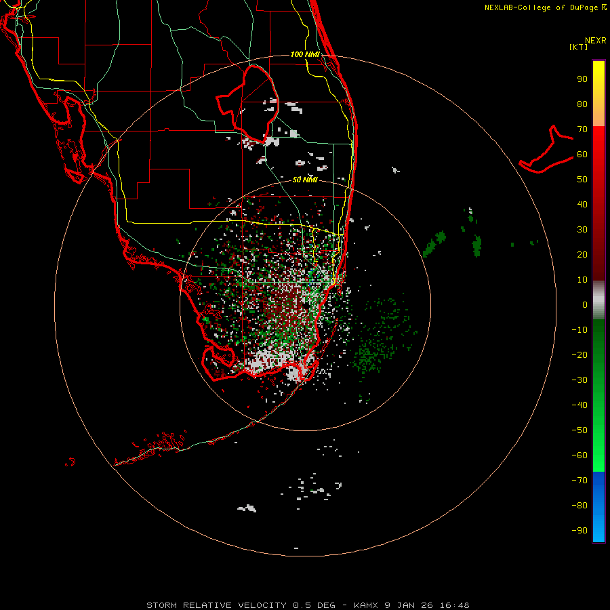Click the NEXR label above the color scale

(596, 41)
